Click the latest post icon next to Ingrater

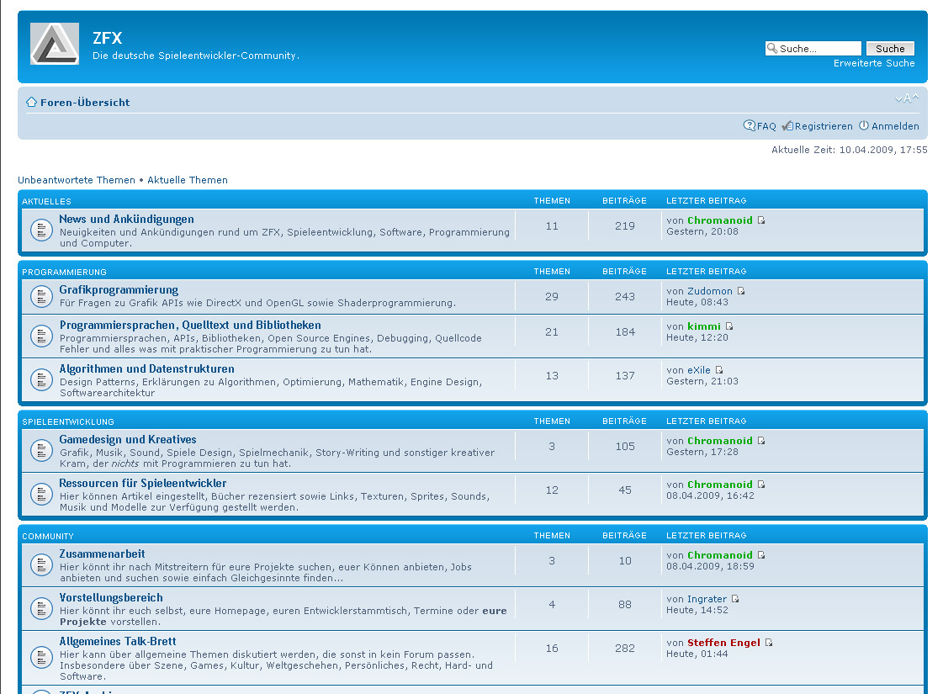(735, 599)
